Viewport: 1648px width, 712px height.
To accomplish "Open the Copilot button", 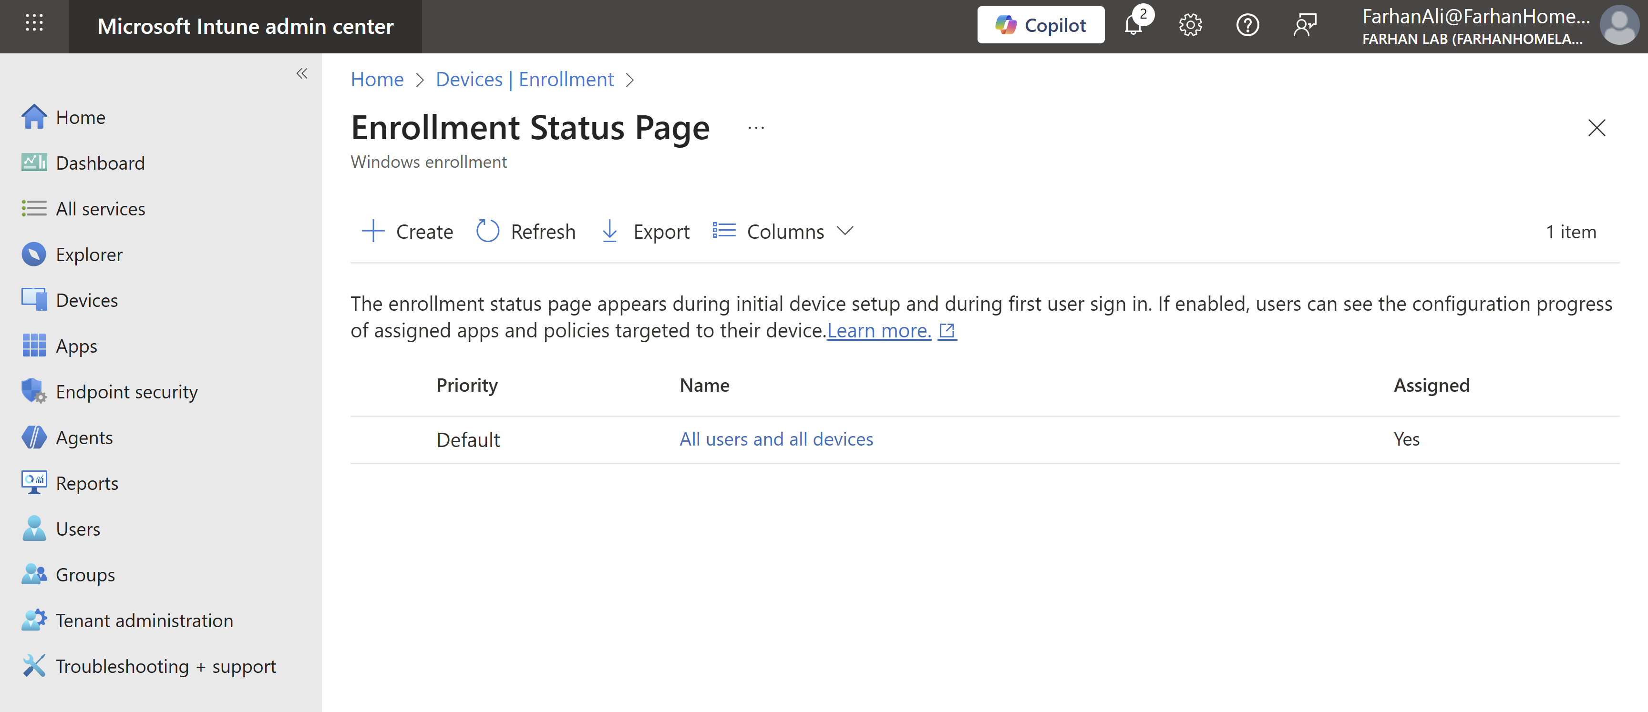I will pos(1040,26).
